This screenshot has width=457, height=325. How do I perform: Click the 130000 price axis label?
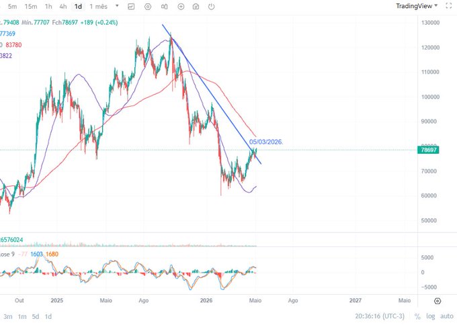point(430,23)
